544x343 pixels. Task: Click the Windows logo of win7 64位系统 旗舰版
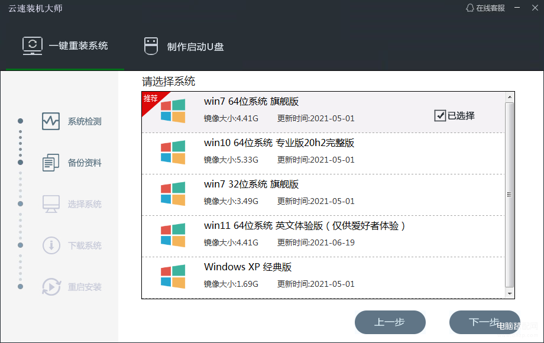[x=173, y=111]
